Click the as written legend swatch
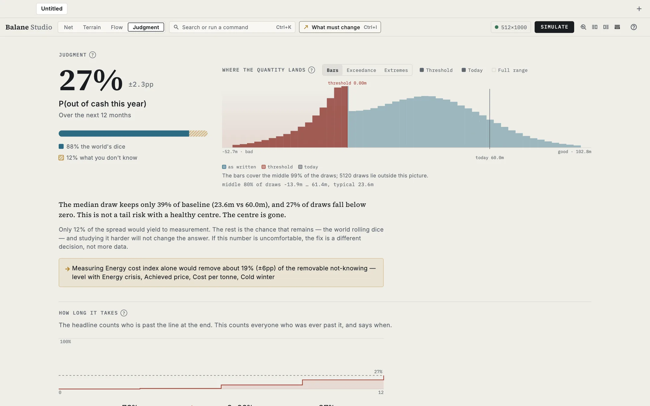 pos(224,167)
